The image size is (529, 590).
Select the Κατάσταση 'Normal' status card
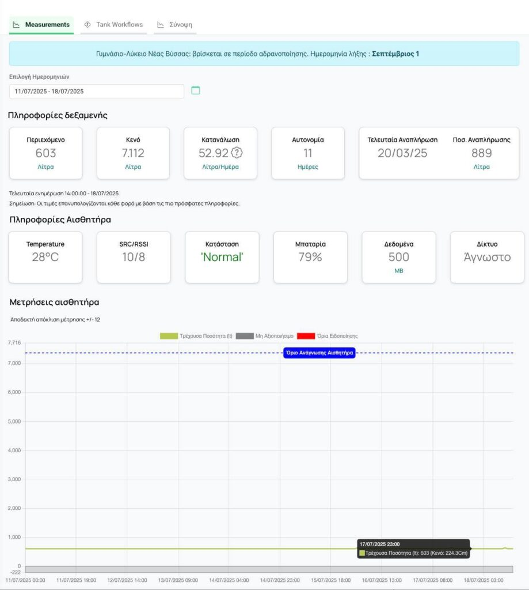tap(222, 257)
